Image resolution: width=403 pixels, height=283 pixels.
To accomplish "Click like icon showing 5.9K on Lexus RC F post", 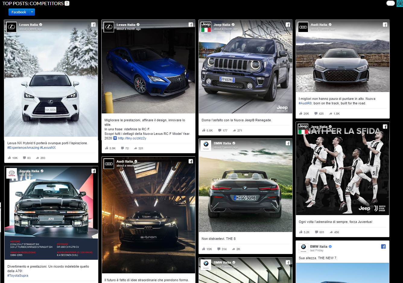I will click(x=106, y=148).
